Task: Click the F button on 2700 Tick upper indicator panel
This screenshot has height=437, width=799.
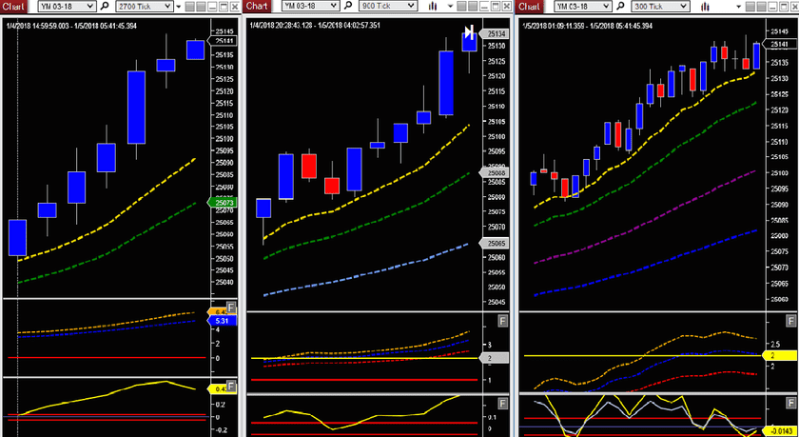Action: (x=231, y=308)
